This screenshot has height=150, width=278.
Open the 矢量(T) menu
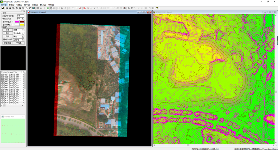click(x=35, y=5)
